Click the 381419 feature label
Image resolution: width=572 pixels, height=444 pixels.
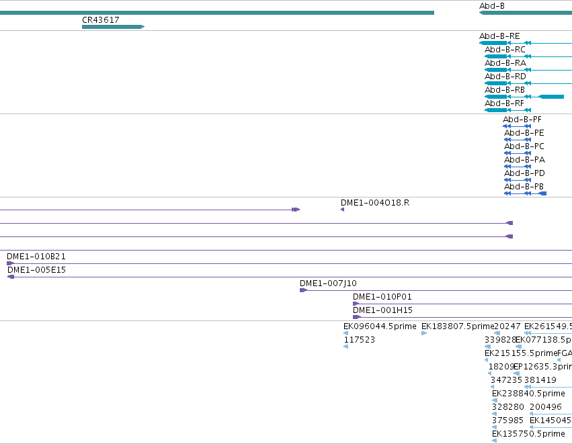click(540, 381)
